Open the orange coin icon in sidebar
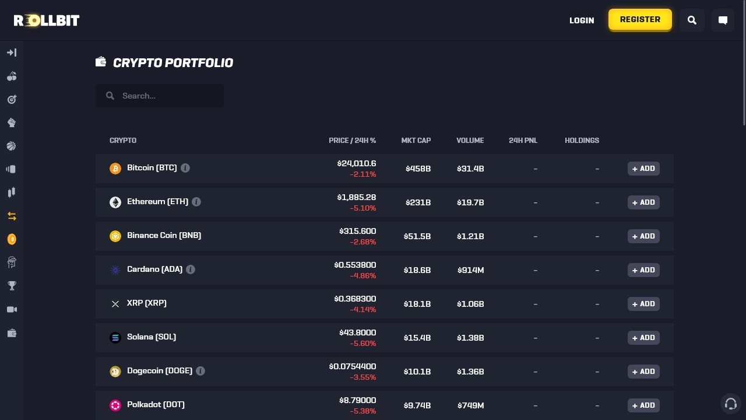 coord(12,239)
